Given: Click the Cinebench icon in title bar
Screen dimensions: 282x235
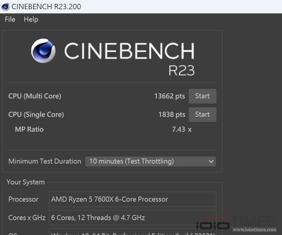Looking at the screenshot, I should pos(5,7).
